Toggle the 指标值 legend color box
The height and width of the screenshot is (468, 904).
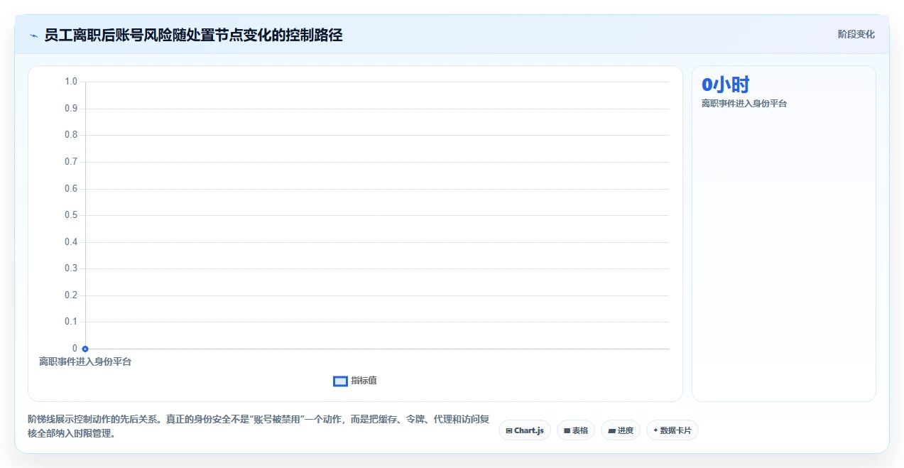click(x=340, y=381)
